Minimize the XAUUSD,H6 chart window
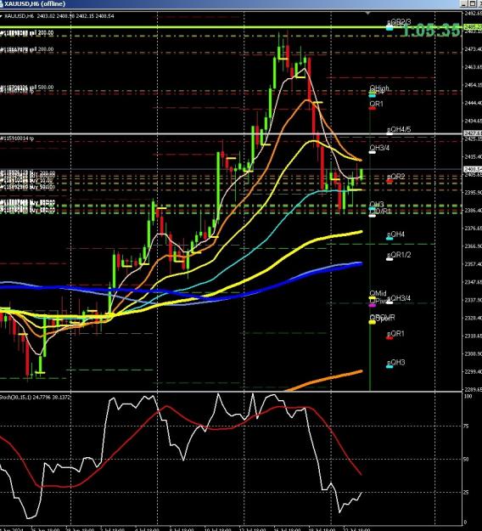Image resolution: width=482 pixels, height=531 pixels. click(465, 3)
